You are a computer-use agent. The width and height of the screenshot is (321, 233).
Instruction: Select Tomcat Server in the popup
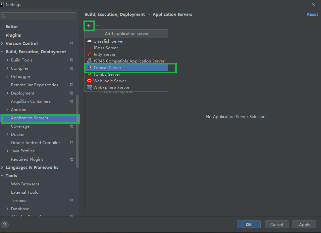(126, 68)
